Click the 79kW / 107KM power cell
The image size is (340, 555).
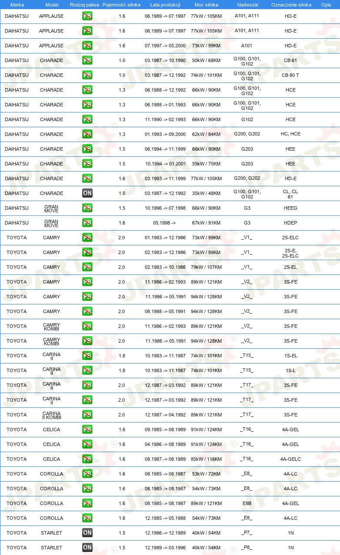(206, 267)
